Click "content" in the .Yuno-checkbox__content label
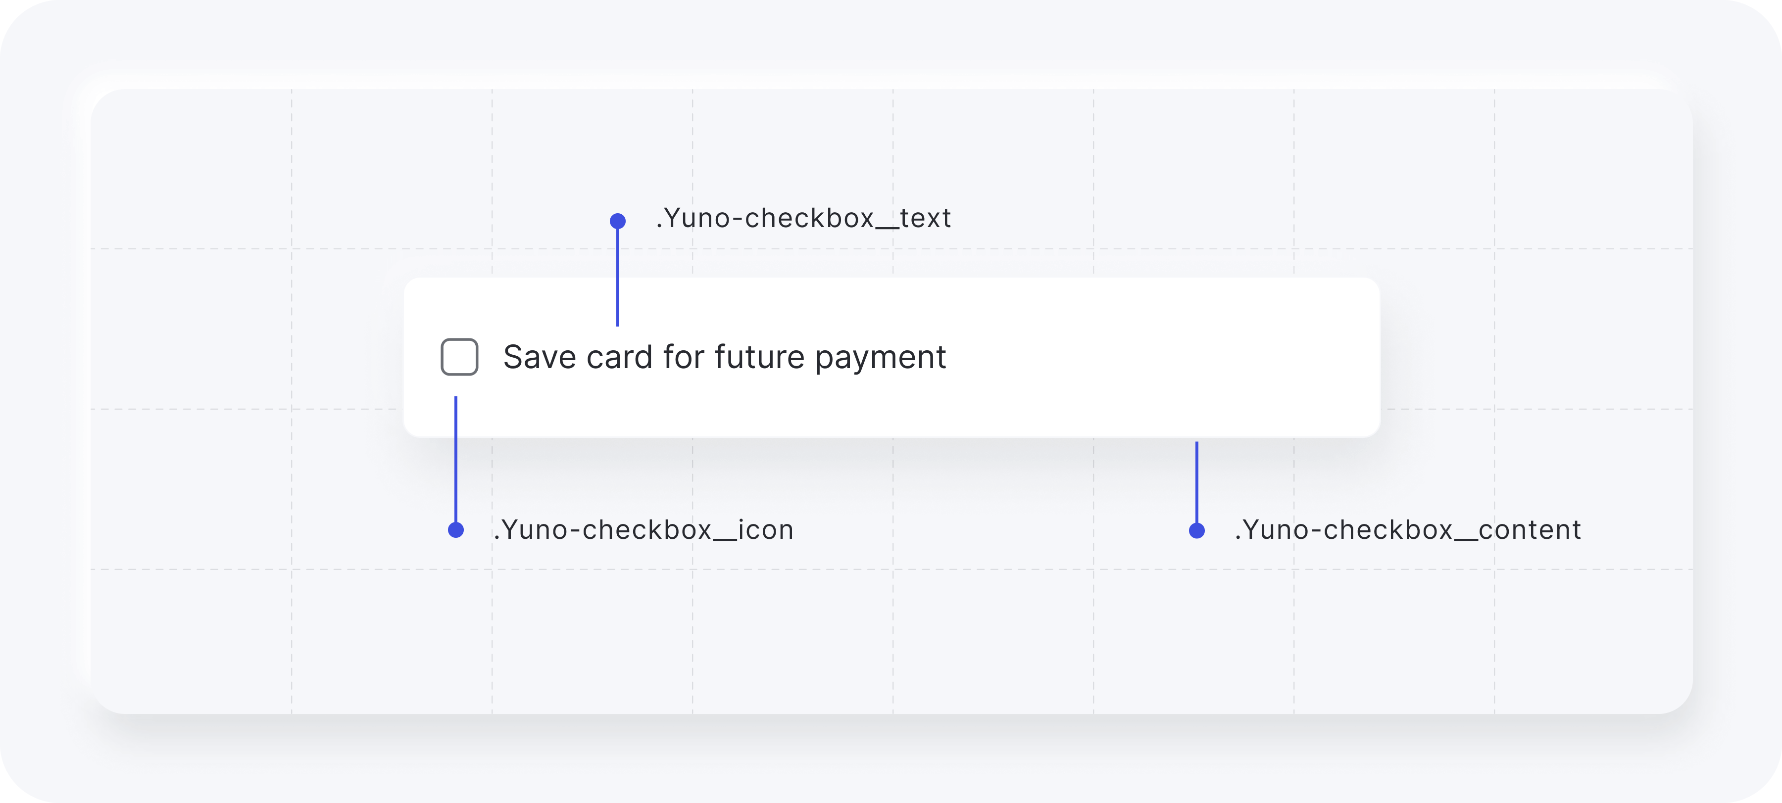This screenshot has width=1782, height=803. coord(1530,530)
